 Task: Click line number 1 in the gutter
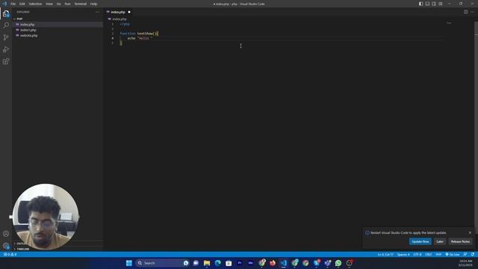click(x=113, y=24)
